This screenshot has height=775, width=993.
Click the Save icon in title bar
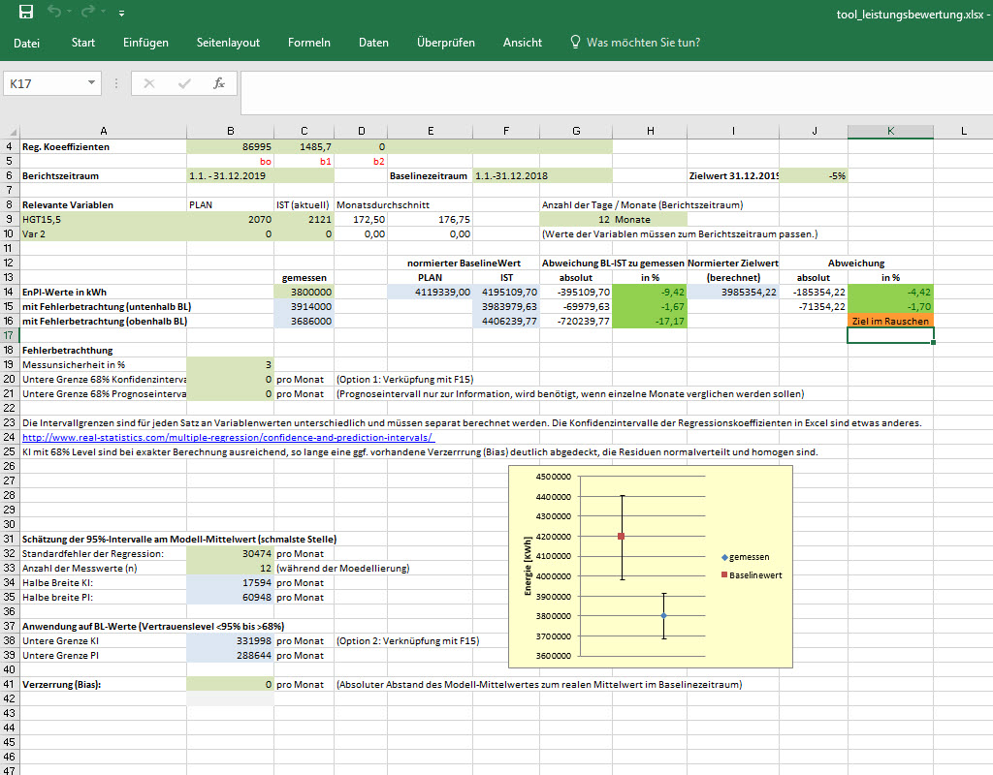click(26, 13)
